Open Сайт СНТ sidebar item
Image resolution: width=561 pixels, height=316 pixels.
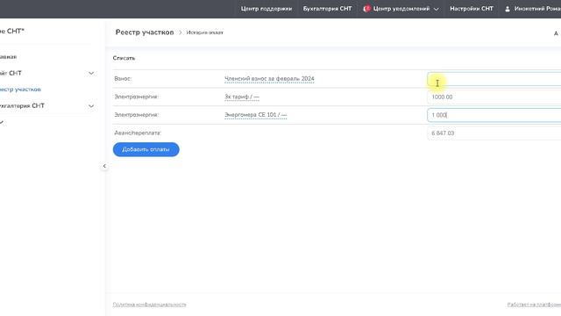[x=11, y=73]
